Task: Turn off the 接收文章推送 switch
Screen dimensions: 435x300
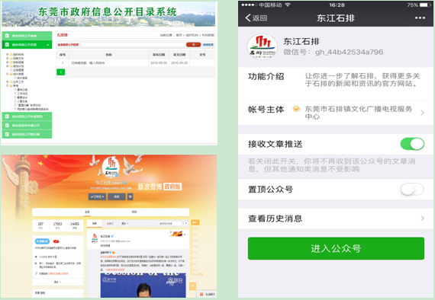Action: click(412, 144)
